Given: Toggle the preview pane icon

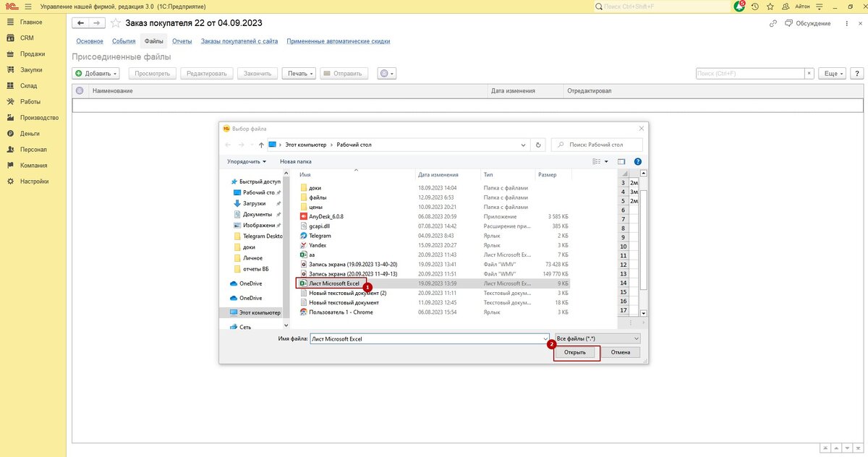Looking at the screenshot, I should [x=621, y=161].
